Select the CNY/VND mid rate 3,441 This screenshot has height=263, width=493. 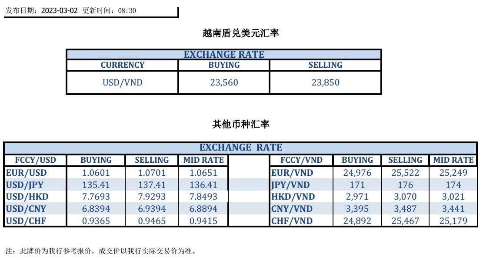coord(453,209)
